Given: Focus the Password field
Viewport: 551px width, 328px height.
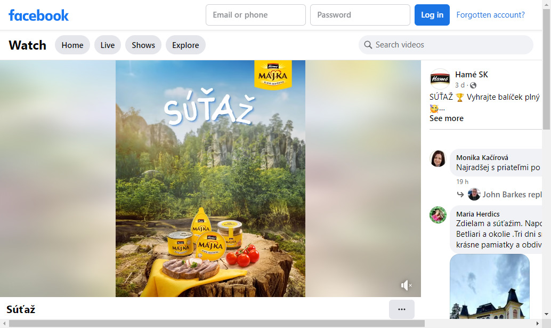Looking at the screenshot, I should click(x=360, y=15).
